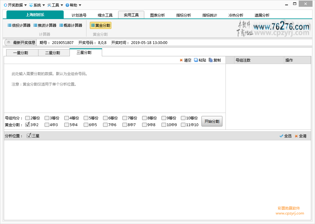Click the 全清 cross icon
Screen dimensions: 315x224
pos(296,136)
